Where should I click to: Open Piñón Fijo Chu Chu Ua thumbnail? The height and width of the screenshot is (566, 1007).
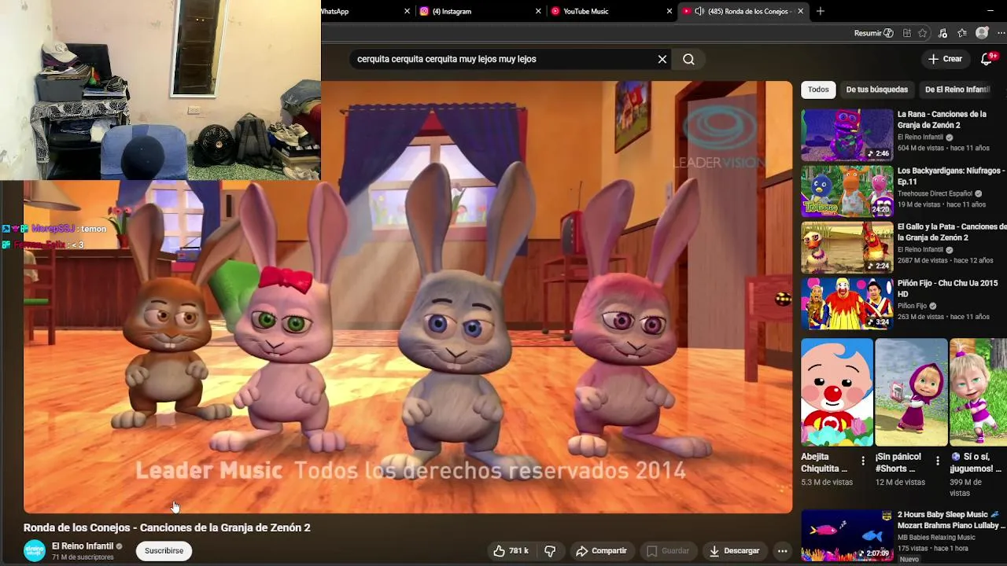click(x=847, y=303)
